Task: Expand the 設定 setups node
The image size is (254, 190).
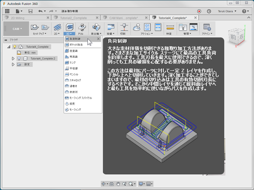Action: point(13,64)
